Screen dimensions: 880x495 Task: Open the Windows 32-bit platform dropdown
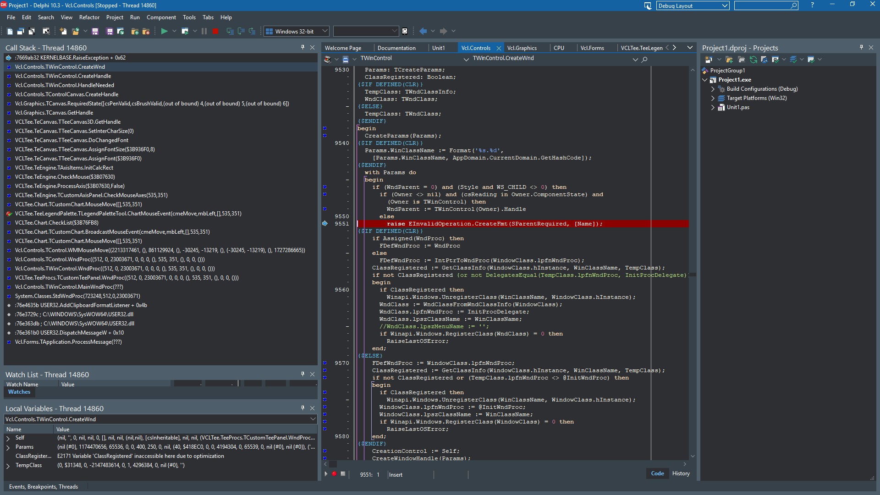click(325, 31)
